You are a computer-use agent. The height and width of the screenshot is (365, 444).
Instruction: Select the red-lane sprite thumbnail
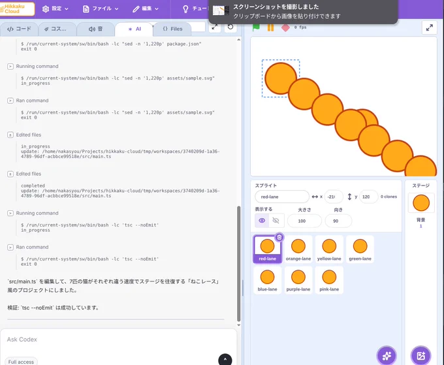[267, 249]
